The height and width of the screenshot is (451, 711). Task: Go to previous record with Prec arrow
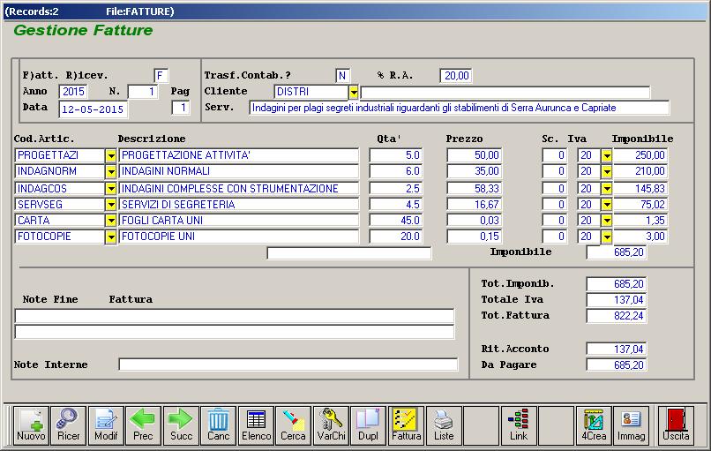[143, 425]
